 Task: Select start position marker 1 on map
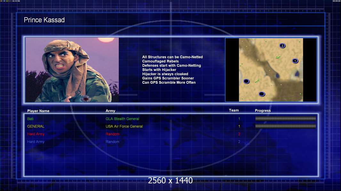coord(295,61)
